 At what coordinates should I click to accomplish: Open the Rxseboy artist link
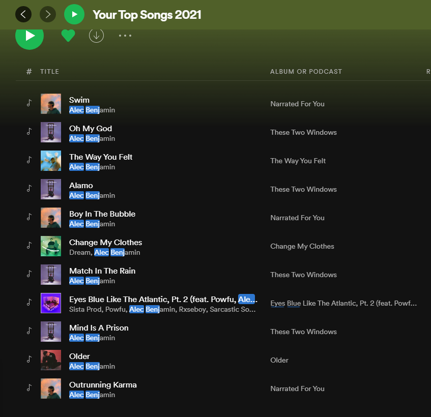coord(192,310)
